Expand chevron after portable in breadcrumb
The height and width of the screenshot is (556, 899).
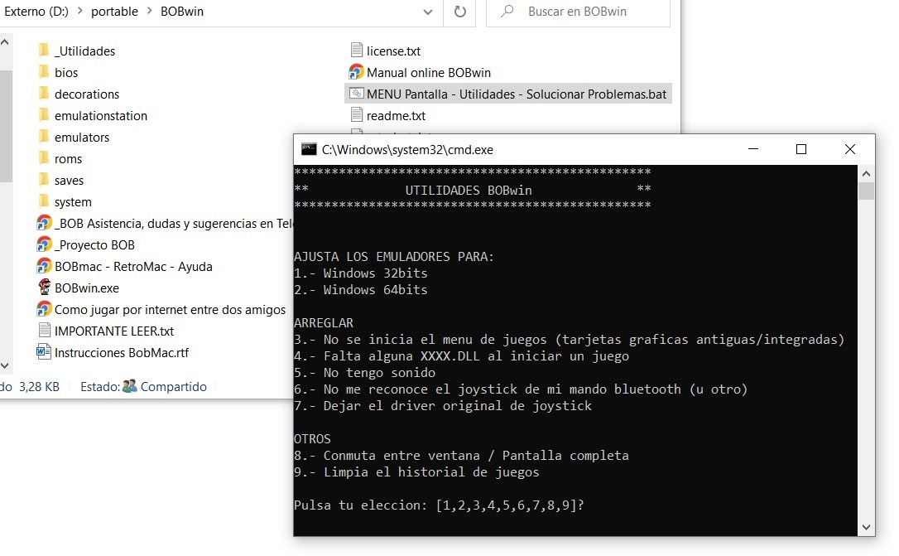tap(150, 12)
